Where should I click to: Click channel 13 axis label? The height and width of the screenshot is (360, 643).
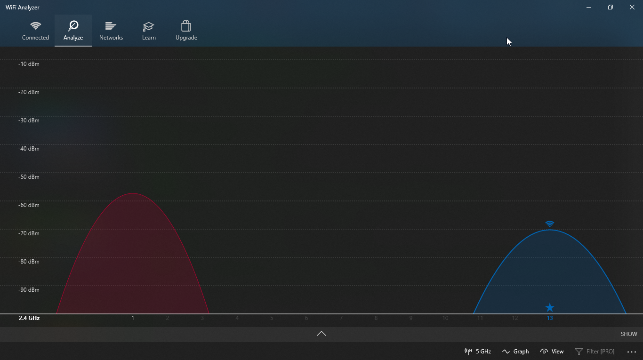[x=550, y=318]
